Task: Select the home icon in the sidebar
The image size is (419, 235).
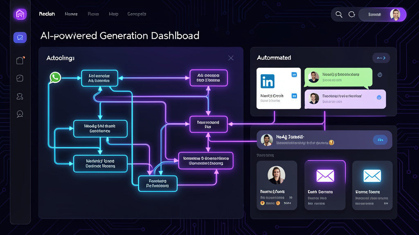Action: click(20, 14)
